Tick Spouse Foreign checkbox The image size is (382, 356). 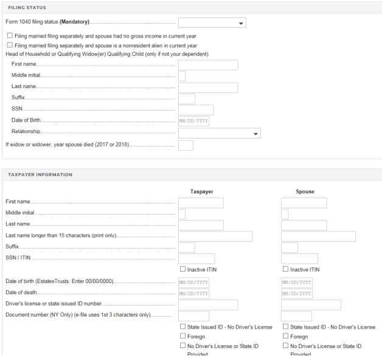tap(286, 336)
